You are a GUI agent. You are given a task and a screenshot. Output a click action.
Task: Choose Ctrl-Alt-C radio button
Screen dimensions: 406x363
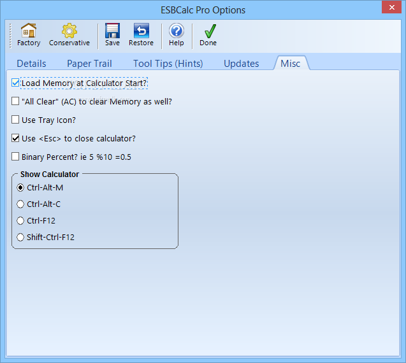click(20, 204)
